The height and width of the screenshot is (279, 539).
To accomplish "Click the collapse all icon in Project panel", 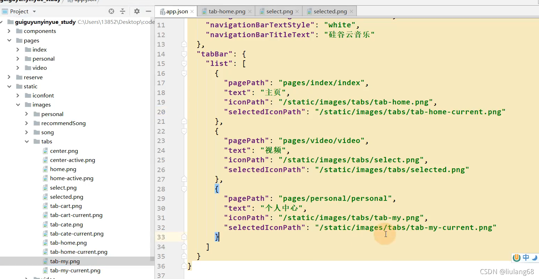I will [123, 11].
